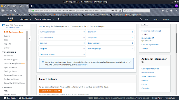The height and width of the screenshot is (100, 179).
Task: Open the Services dropdown
Action: click(x=26, y=19)
